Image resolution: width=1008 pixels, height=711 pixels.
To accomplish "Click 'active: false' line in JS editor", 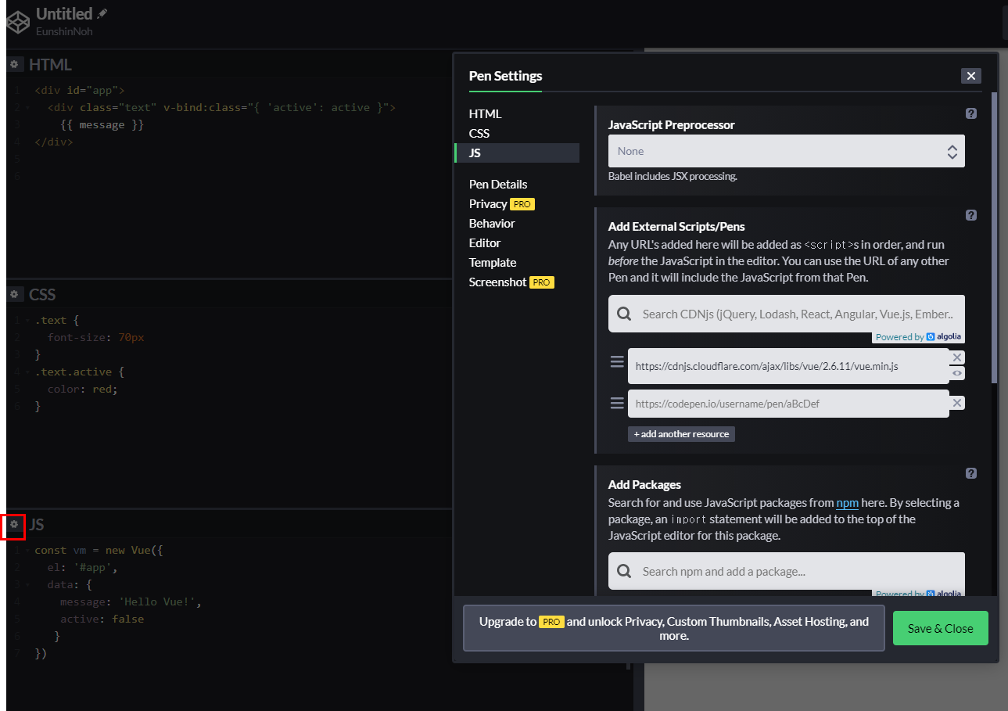I will tap(102, 619).
